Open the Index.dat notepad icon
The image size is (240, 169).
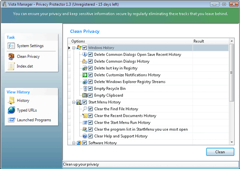click(11, 66)
